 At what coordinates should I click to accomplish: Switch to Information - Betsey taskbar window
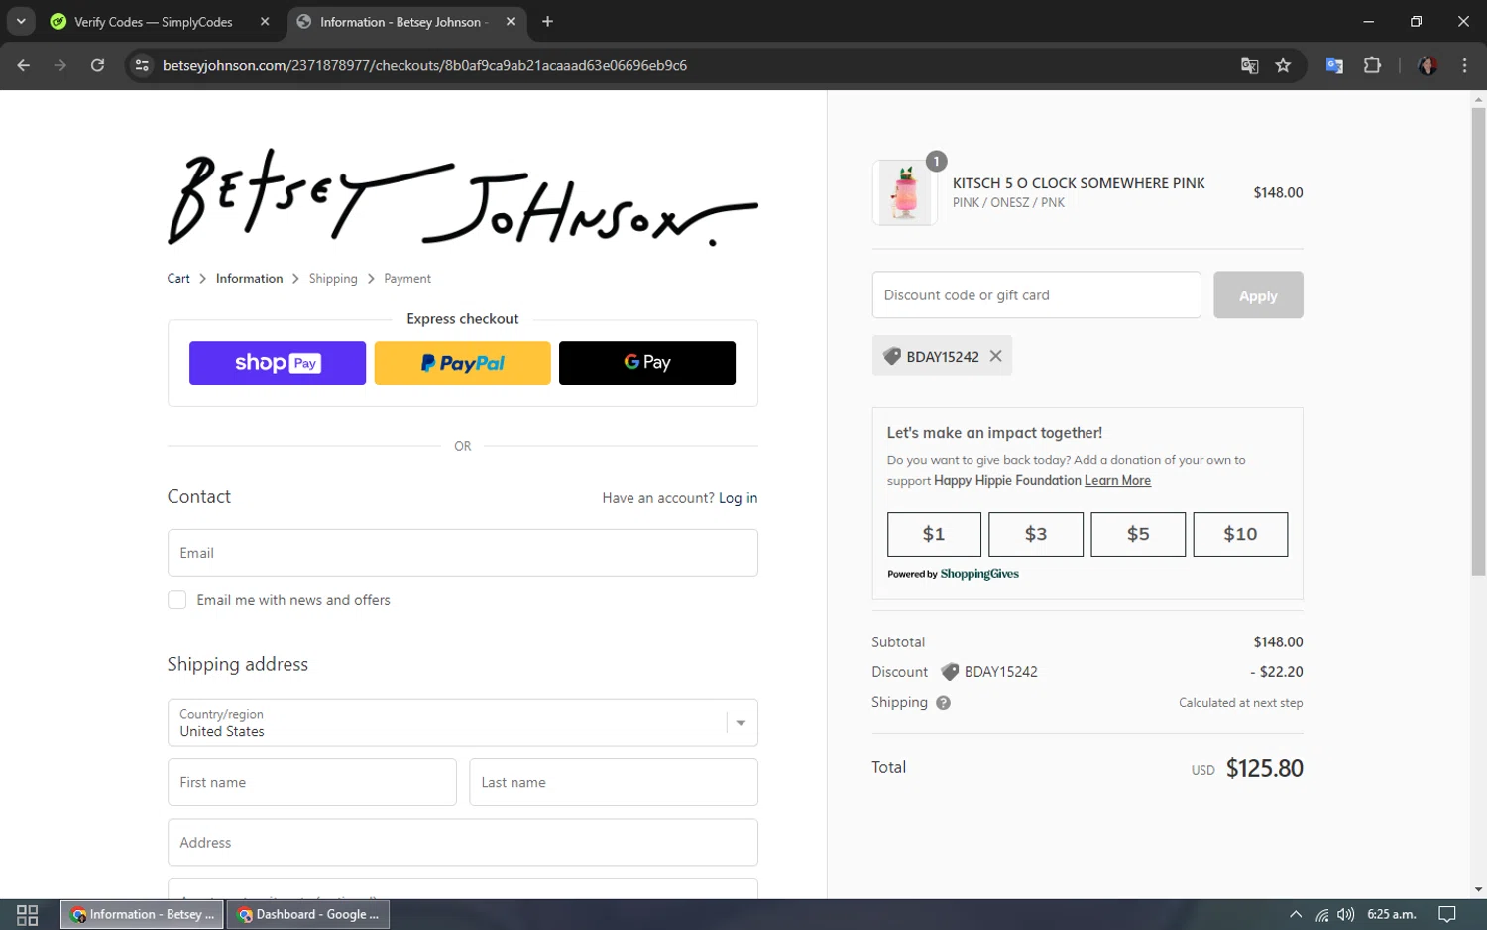pos(143,914)
